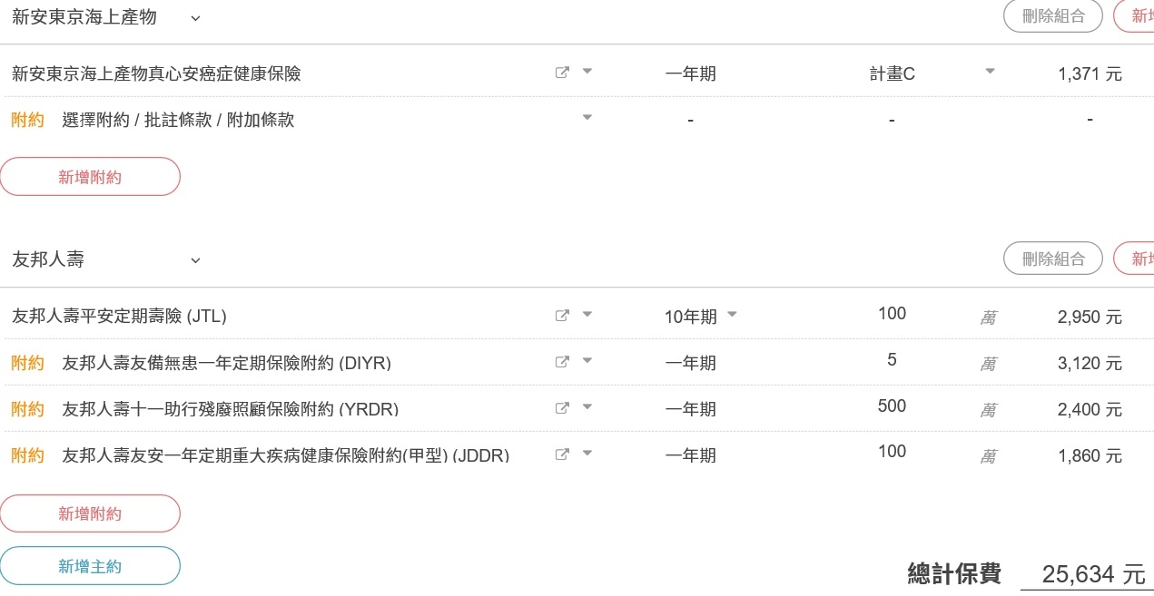Open the 選擇附約 rider selection dropdown arrow
Image resolution: width=1154 pixels, height=596 pixels.
click(x=587, y=117)
